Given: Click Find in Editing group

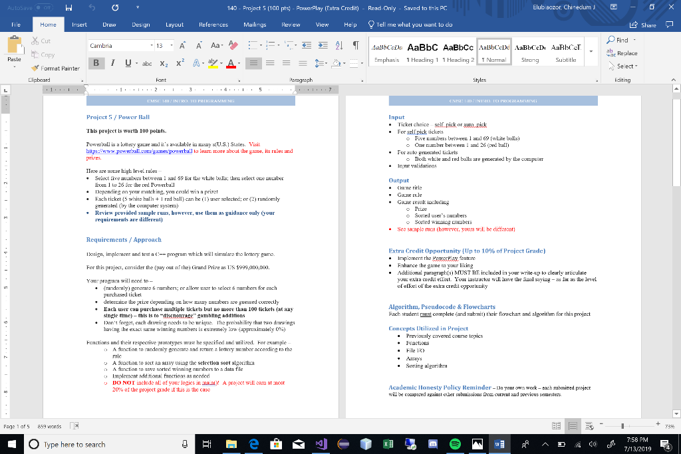Looking at the screenshot, I should click(618, 40).
